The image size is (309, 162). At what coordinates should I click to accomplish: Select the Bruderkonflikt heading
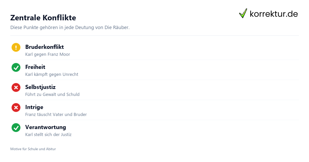point(45,47)
